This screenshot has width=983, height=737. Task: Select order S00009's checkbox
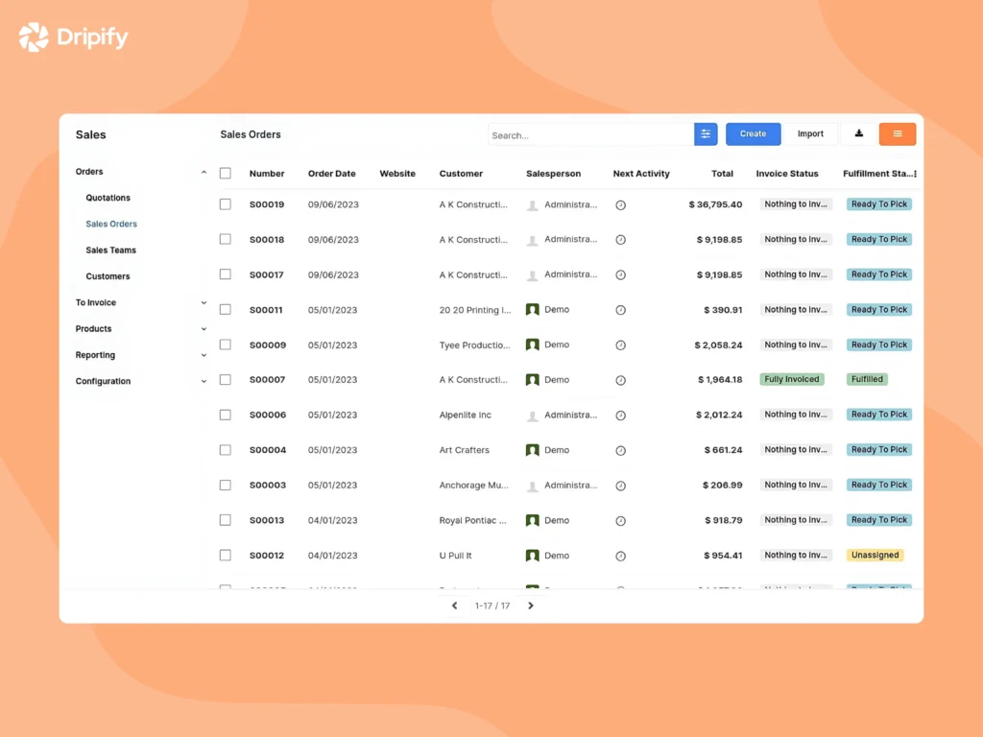point(225,345)
